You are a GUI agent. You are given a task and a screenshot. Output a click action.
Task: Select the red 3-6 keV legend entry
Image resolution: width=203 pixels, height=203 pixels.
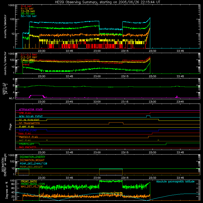click(26, 6)
